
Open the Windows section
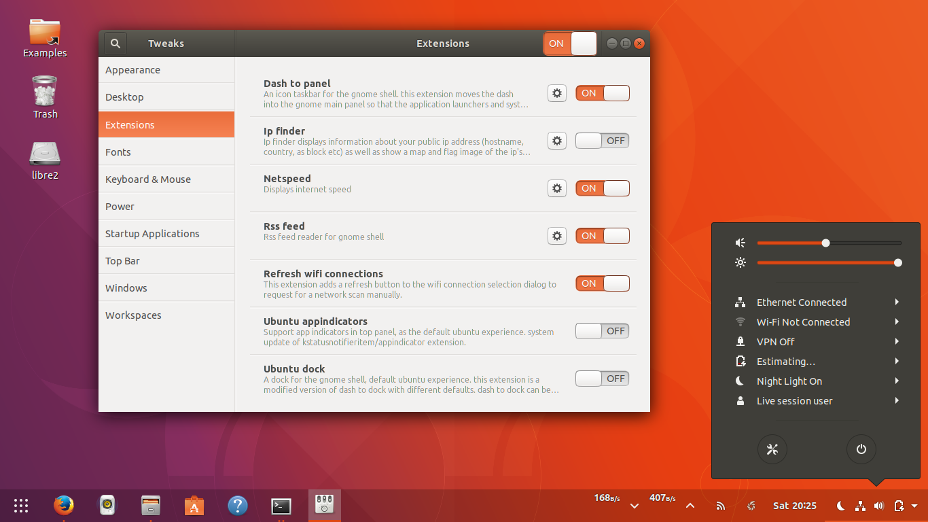(x=166, y=288)
